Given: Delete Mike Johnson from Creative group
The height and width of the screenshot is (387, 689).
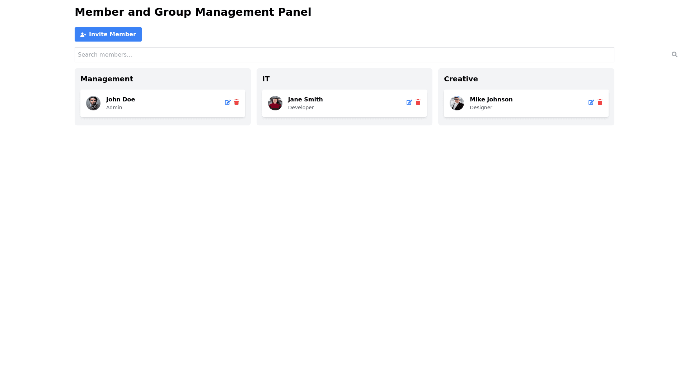Looking at the screenshot, I should (600, 102).
